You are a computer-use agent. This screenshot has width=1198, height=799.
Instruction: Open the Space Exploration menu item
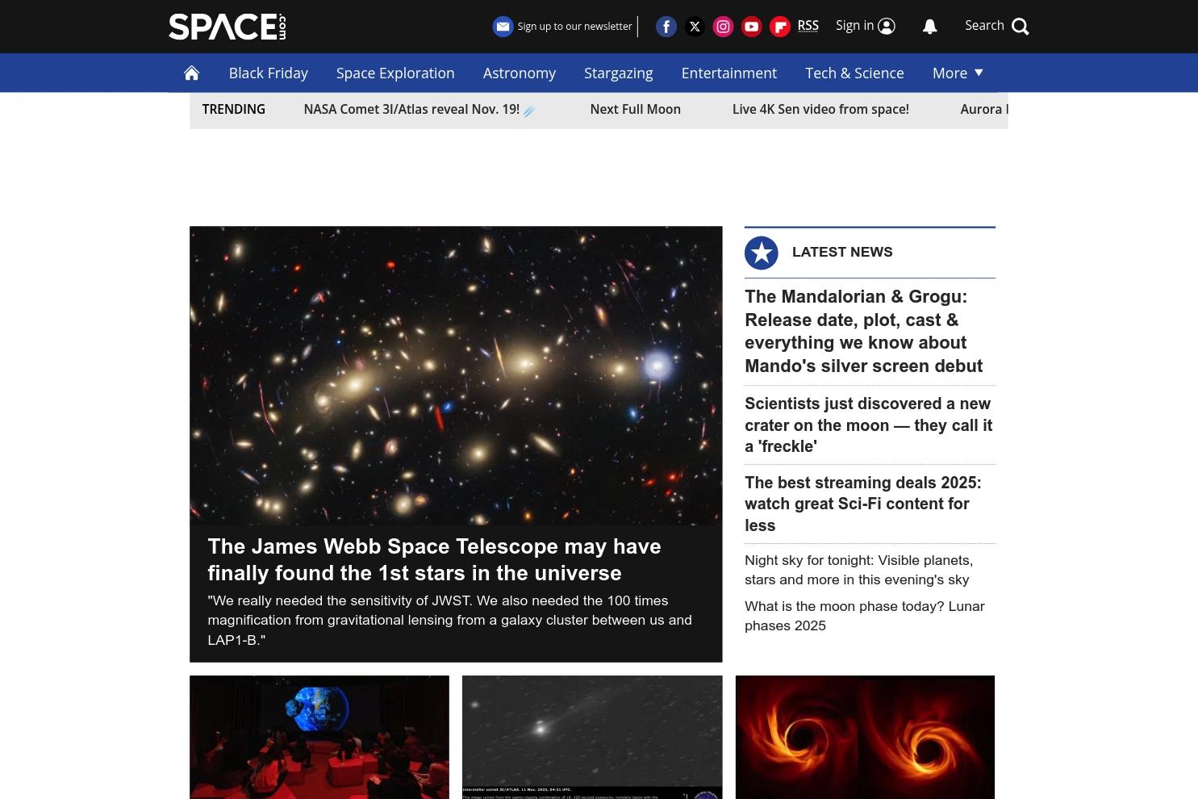click(x=395, y=73)
